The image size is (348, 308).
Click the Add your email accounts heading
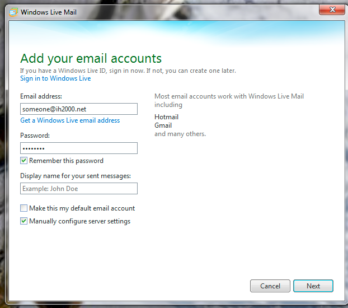[91, 58]
